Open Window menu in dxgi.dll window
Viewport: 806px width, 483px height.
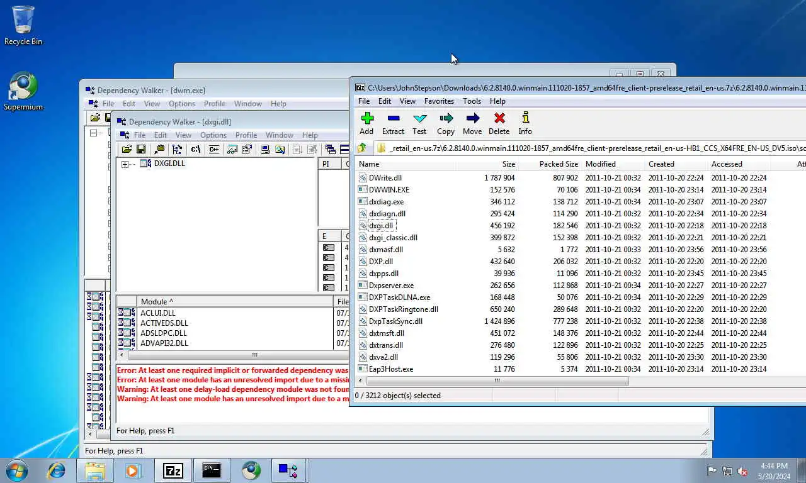click(x=280, y=135)
